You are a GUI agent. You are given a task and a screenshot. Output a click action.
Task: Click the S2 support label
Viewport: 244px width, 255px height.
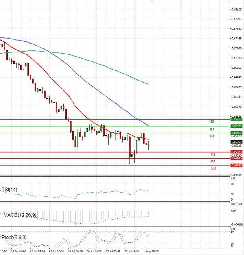[x=213, y=162]
